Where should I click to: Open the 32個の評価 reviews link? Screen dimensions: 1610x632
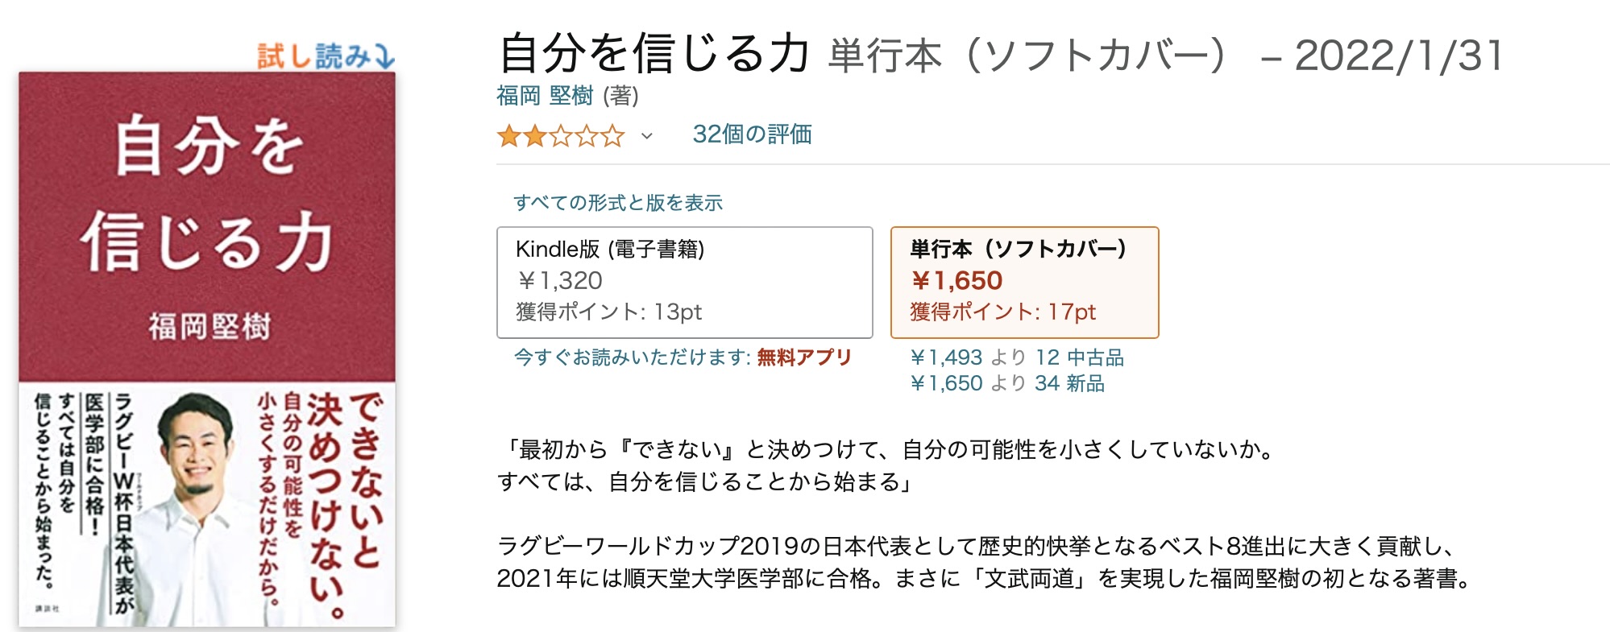[x=752, y=134]
